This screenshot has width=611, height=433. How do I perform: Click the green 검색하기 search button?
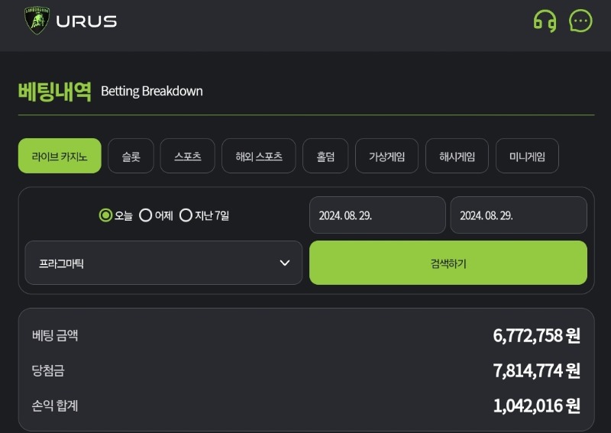(x=448, y=263)
